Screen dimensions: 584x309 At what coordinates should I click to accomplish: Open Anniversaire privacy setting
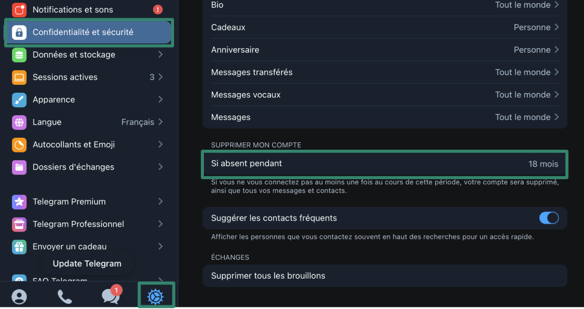click(x=384, y=50)
